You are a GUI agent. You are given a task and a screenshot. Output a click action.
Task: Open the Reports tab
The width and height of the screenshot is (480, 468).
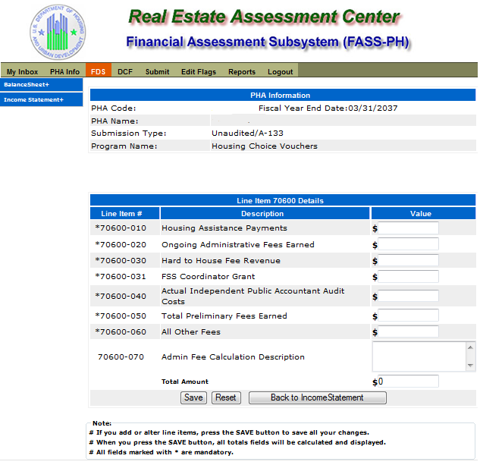pos(242,71)
